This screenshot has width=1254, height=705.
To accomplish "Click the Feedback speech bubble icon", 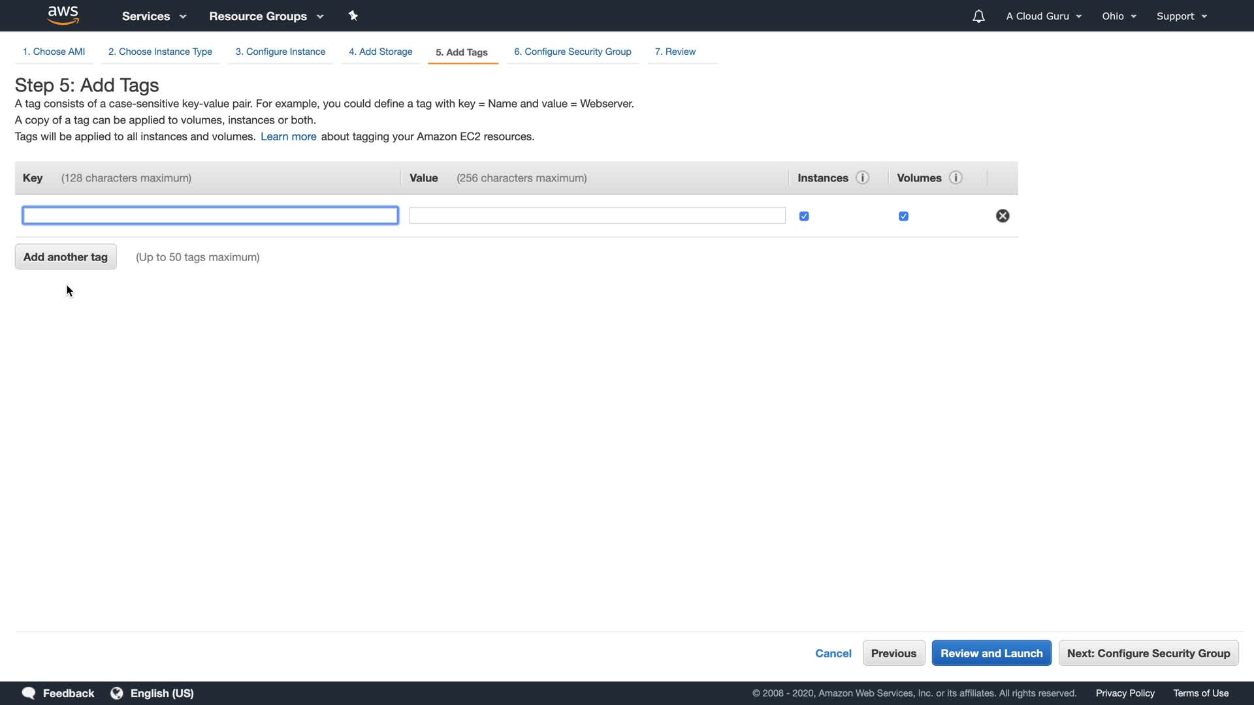I will (29, 693).
